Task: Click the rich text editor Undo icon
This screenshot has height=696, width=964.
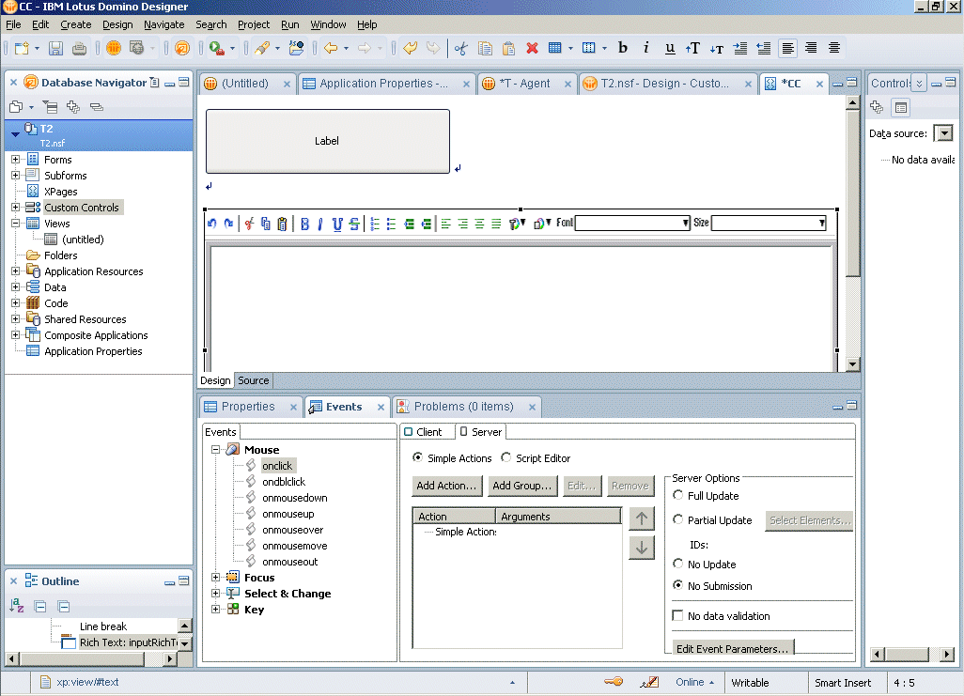Action: click(x=212, y=224)
